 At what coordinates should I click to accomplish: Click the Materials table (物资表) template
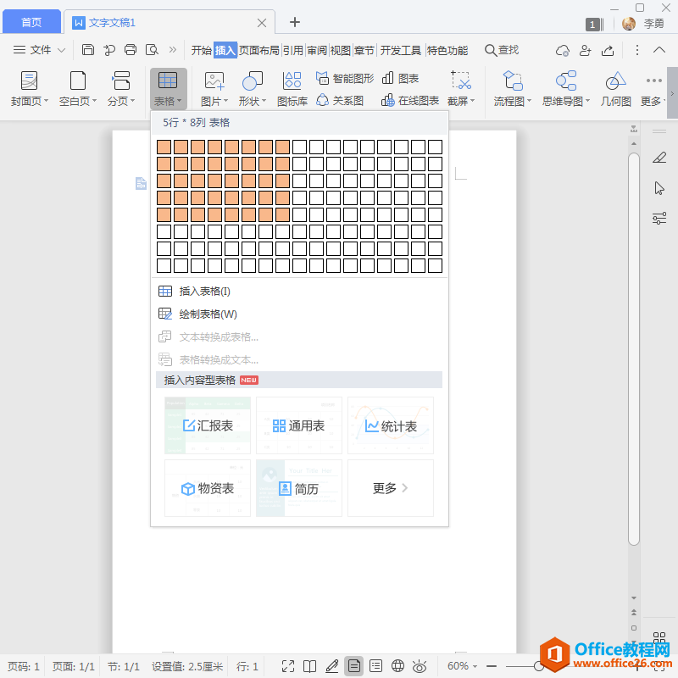(x=208, y=488)
